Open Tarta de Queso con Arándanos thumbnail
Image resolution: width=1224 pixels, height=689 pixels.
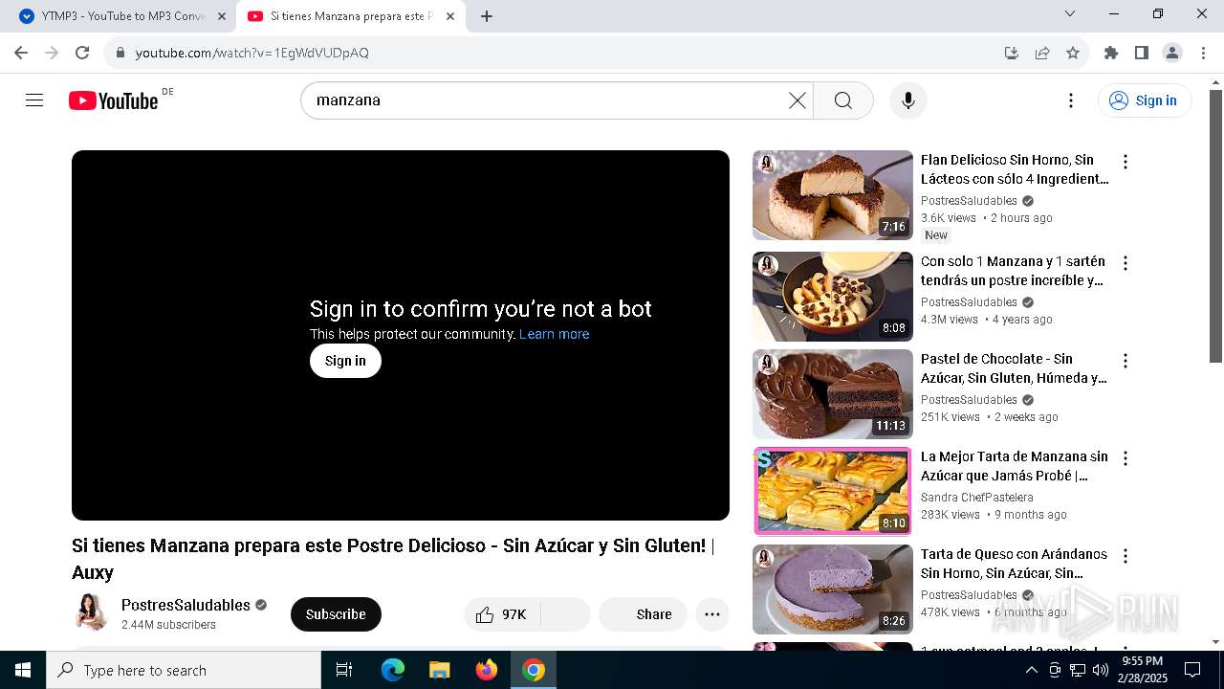tap(833, 589)
